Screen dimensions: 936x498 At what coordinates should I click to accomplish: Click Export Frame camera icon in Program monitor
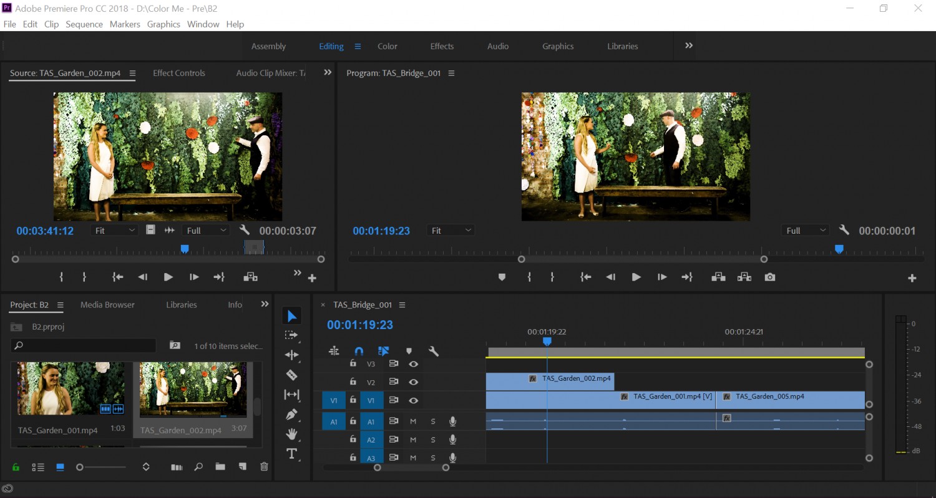[x=770, y=277]
